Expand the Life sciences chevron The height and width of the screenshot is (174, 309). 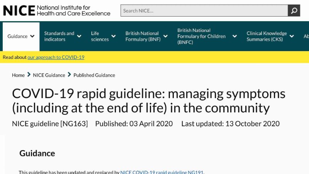click(114, 36)
